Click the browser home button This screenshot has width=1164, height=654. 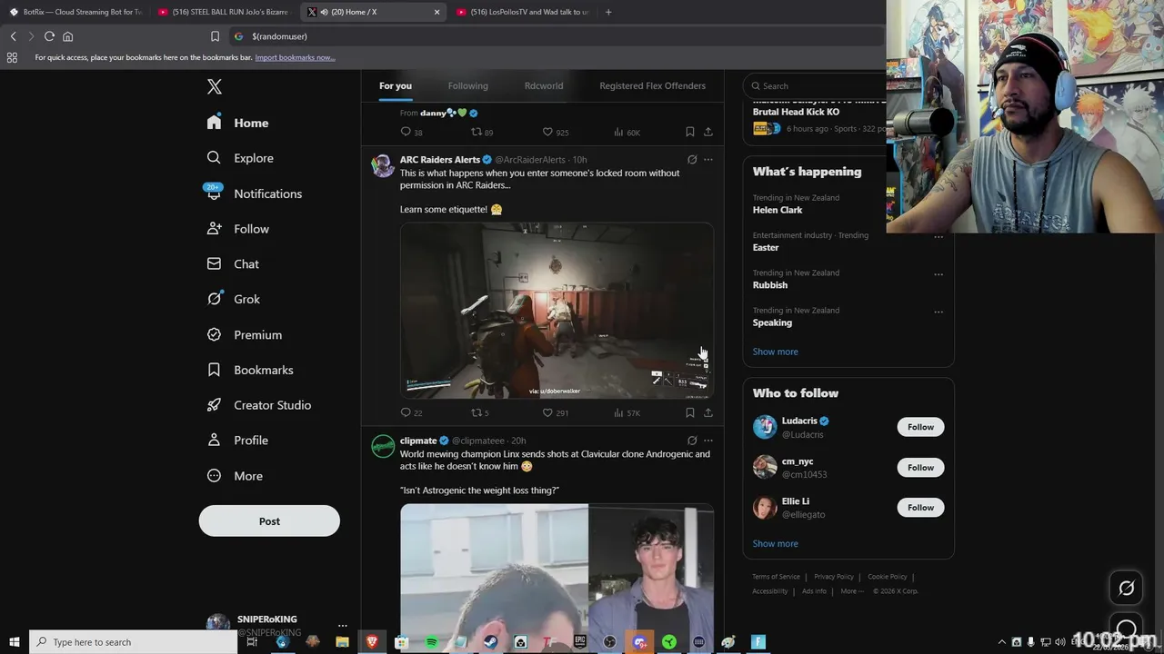(x=67, y=36)
